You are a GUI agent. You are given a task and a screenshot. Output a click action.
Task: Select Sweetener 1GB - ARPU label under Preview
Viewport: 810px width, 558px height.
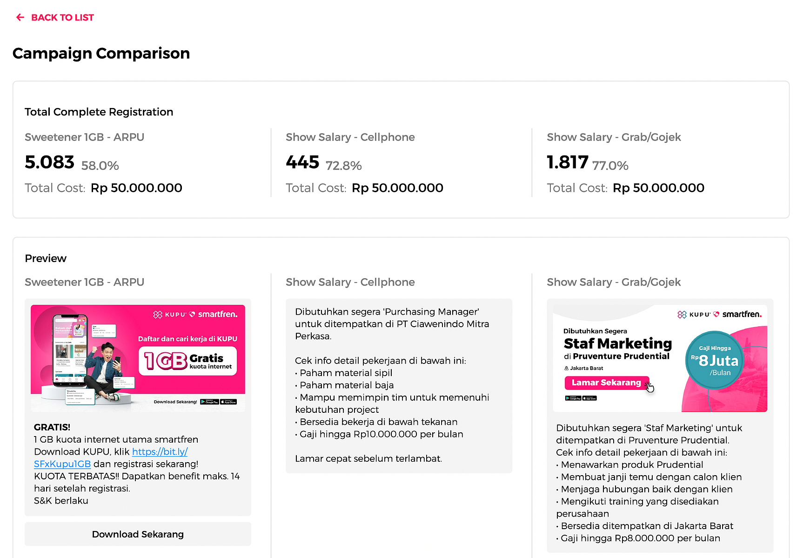84,282
